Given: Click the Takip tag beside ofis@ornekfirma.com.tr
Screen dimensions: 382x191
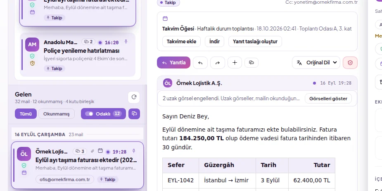Looking at the screenshot, I should point(107,179).
